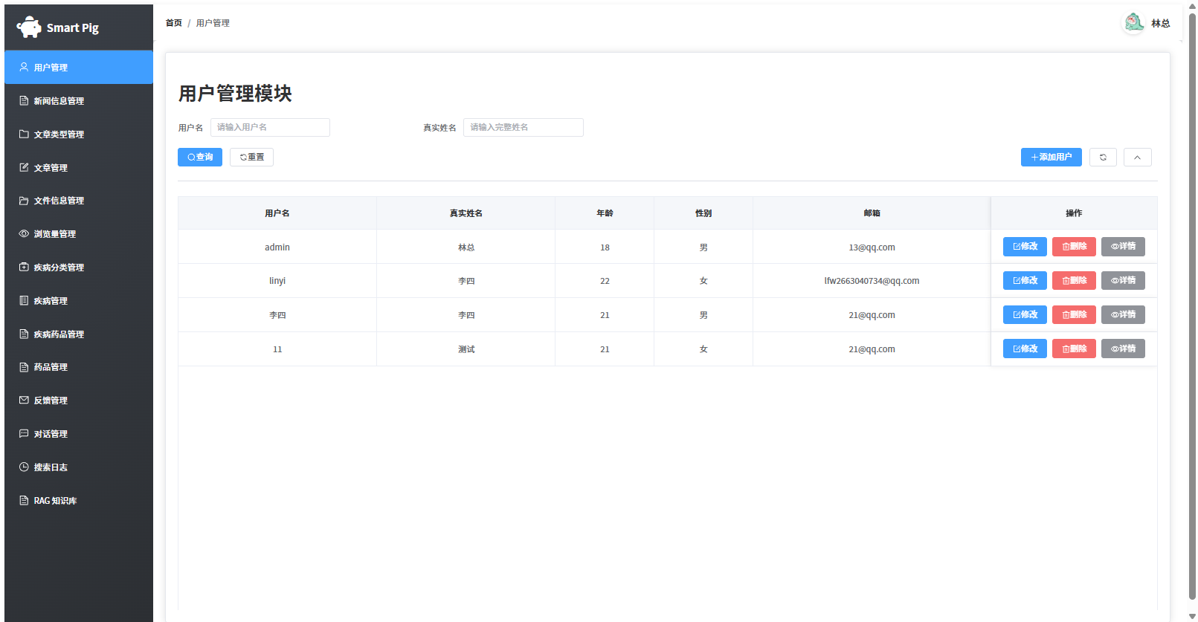The image size is (1198, 622).
Task: Open 药品管理 in the sidebar
Action: click(79, 366)
